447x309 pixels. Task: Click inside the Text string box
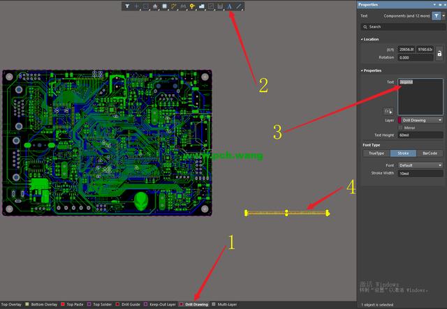[x=420, y=97]
